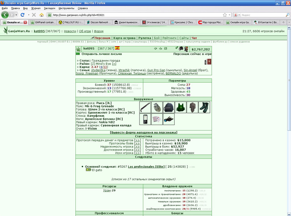Click the camera icon in profile header
Screen dimensions: 291x216
tap(181, 49)
